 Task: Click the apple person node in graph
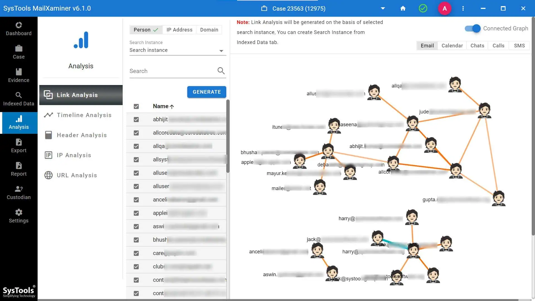pos(300,161)
